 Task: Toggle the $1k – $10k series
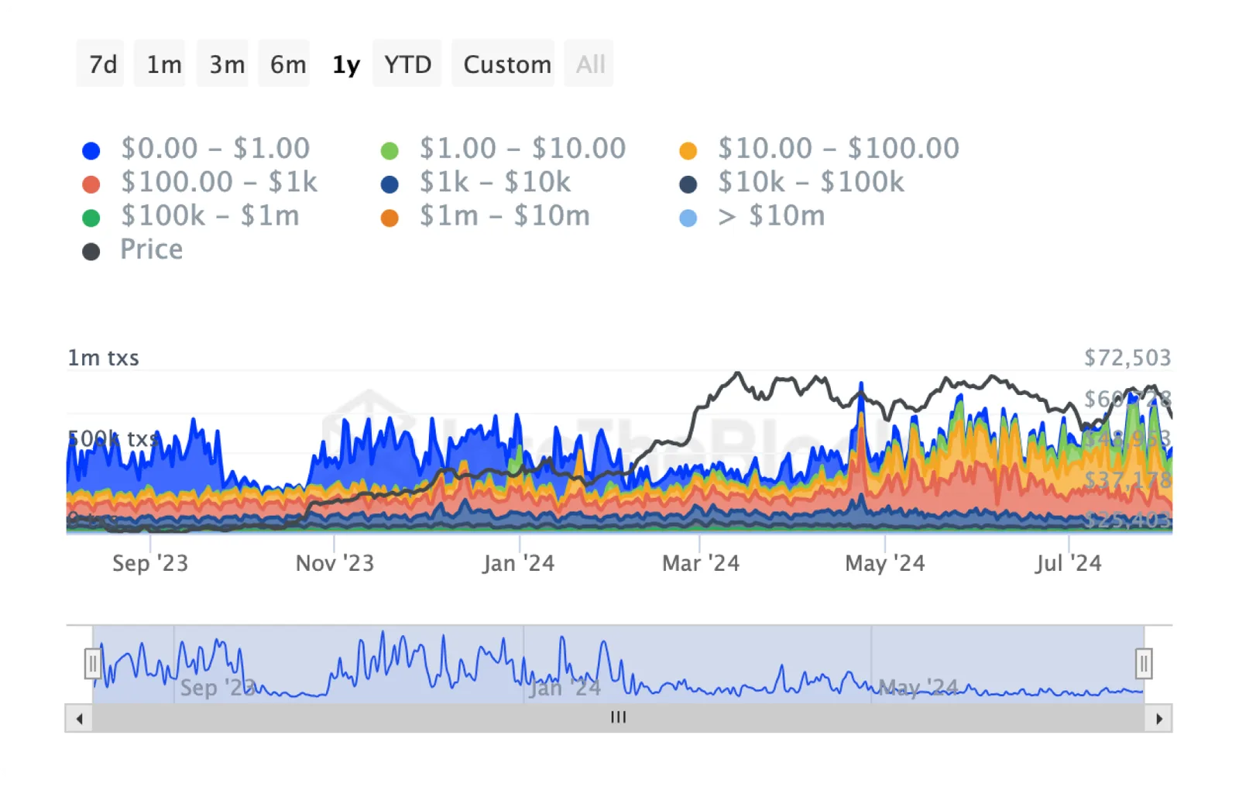475,183
